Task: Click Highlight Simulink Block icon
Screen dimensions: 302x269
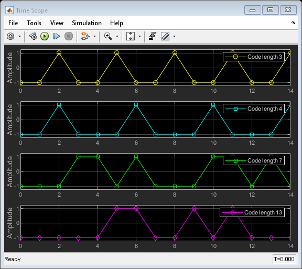Action: 85,36
